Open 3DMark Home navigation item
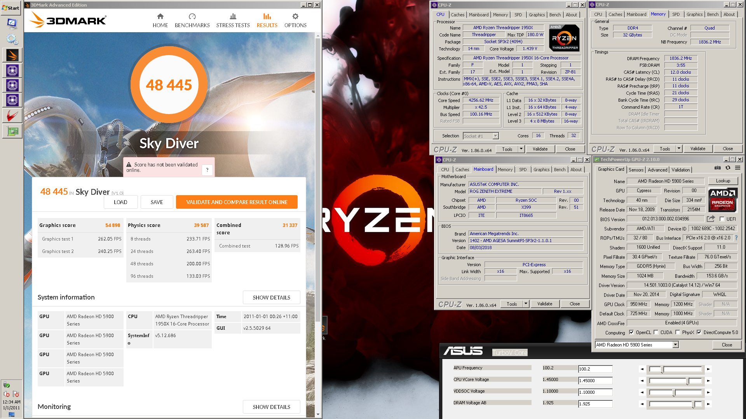This screenshot has height=419, width=746. (160, 21)
